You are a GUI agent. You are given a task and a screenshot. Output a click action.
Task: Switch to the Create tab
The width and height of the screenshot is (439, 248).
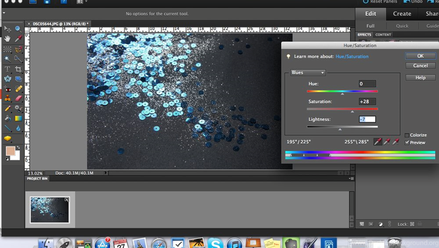pos(402,14)
